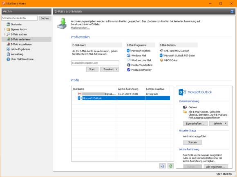
Task: Click the Alle Ergebnisse... button
Action: click(x=216, y=167)
